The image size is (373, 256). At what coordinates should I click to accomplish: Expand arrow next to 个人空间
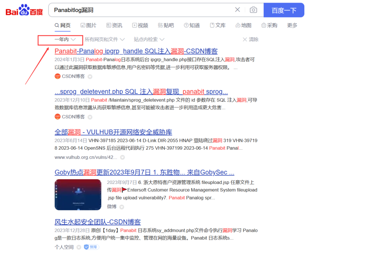point(79,247)
